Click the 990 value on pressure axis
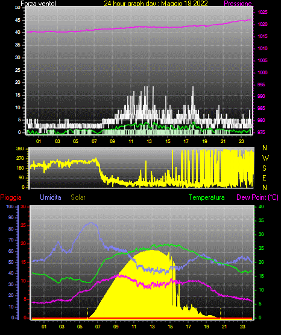Screen dimensions: 281x335 261,96
